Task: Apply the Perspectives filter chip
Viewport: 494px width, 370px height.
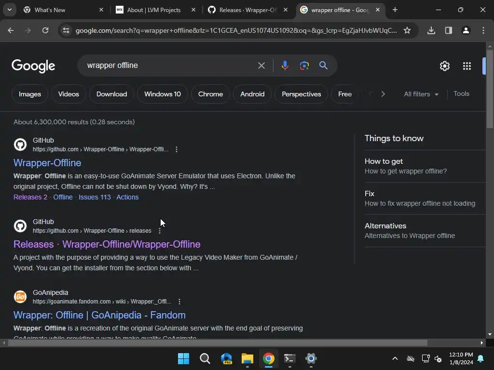Action: click(x=301, y=94)
